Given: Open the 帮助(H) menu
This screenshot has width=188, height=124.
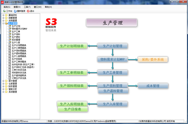Looking at the screenshot, I should (x=48, y=7).
